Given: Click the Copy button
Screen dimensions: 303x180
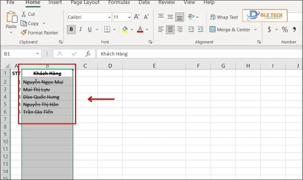Looking at the screenshot, I should 30,23.
